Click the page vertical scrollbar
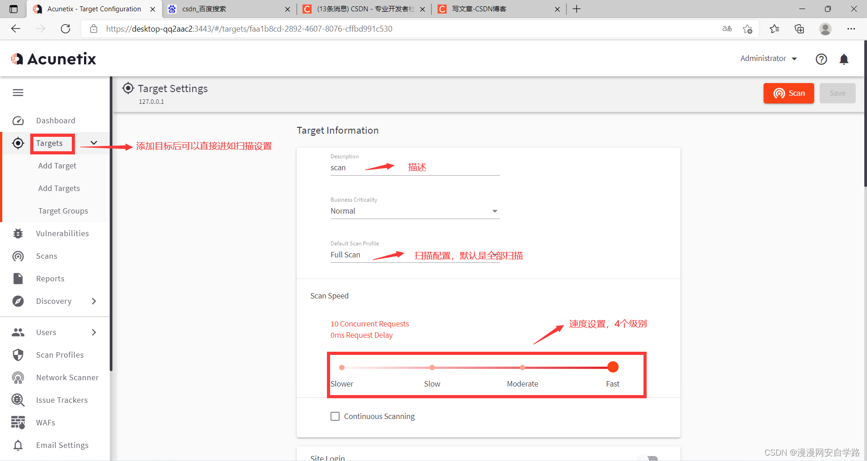The width and height of the screenshot is (867, 461). coord(865,113)
